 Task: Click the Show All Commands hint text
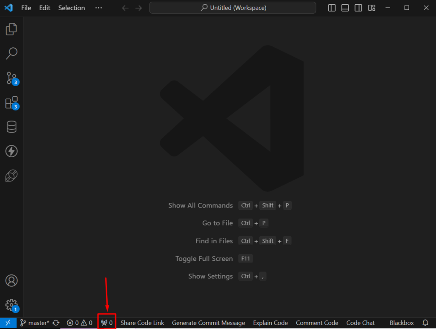201,205
